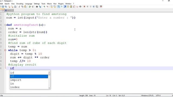Screen dimensions: 173x97
Task: Toggle Show All Characters pilcrow icon
Action: (62, 6)
